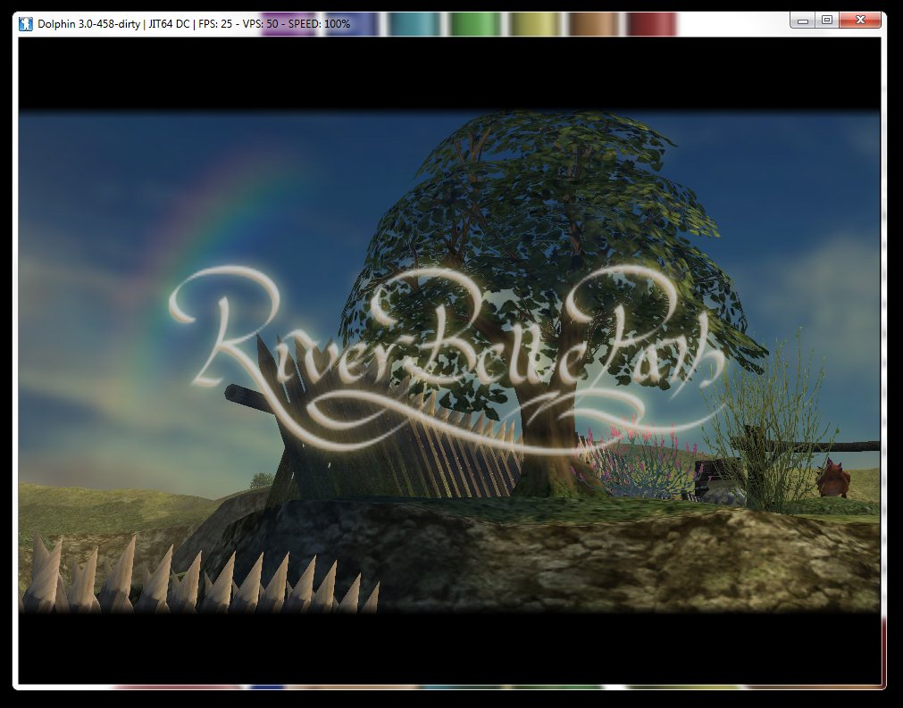Click the pink flowering plants beside the tree
The width and height of the screenshot is (903, 708).
643,460
